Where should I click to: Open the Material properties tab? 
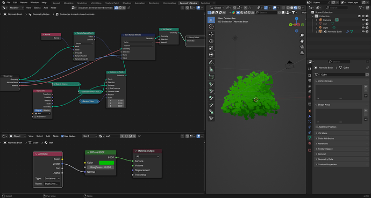pyautogui.click(x=310, y=143)
